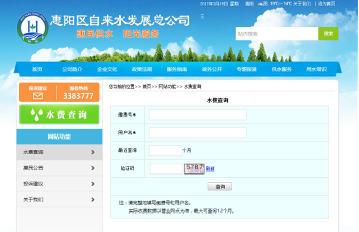
Task: Click the 站内搜索 search box
Action: pos(277,34)
